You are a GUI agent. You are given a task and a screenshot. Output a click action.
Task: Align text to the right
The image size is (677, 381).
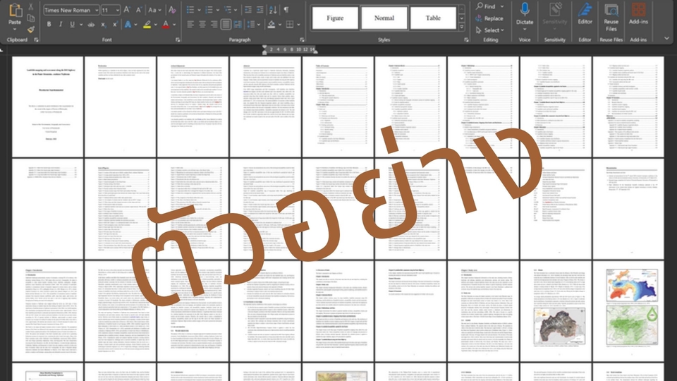[214, 25]
